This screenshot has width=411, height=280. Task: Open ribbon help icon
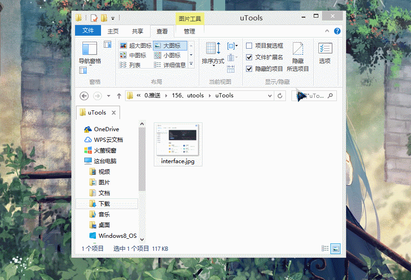tap(337, 31)
